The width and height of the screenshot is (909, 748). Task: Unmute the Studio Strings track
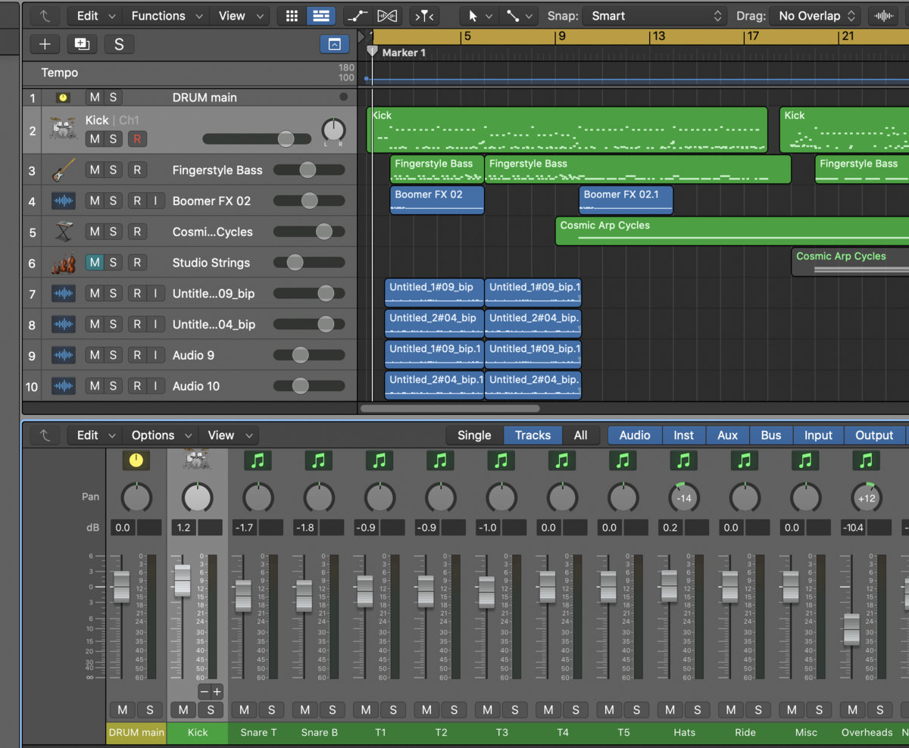coord(95,263)
